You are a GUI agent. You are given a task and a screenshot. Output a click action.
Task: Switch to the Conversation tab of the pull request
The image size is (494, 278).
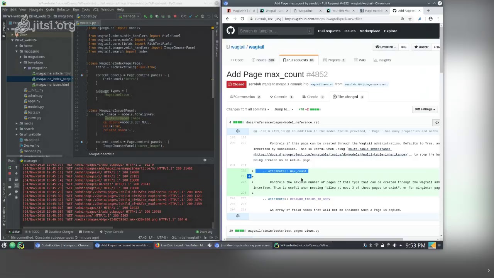[x=245, y=97]
